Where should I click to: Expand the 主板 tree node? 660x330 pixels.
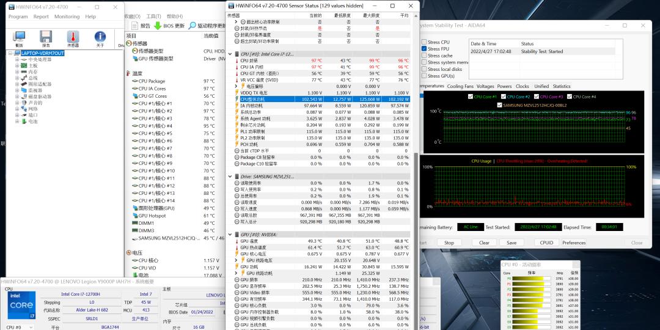pos(17,65)
